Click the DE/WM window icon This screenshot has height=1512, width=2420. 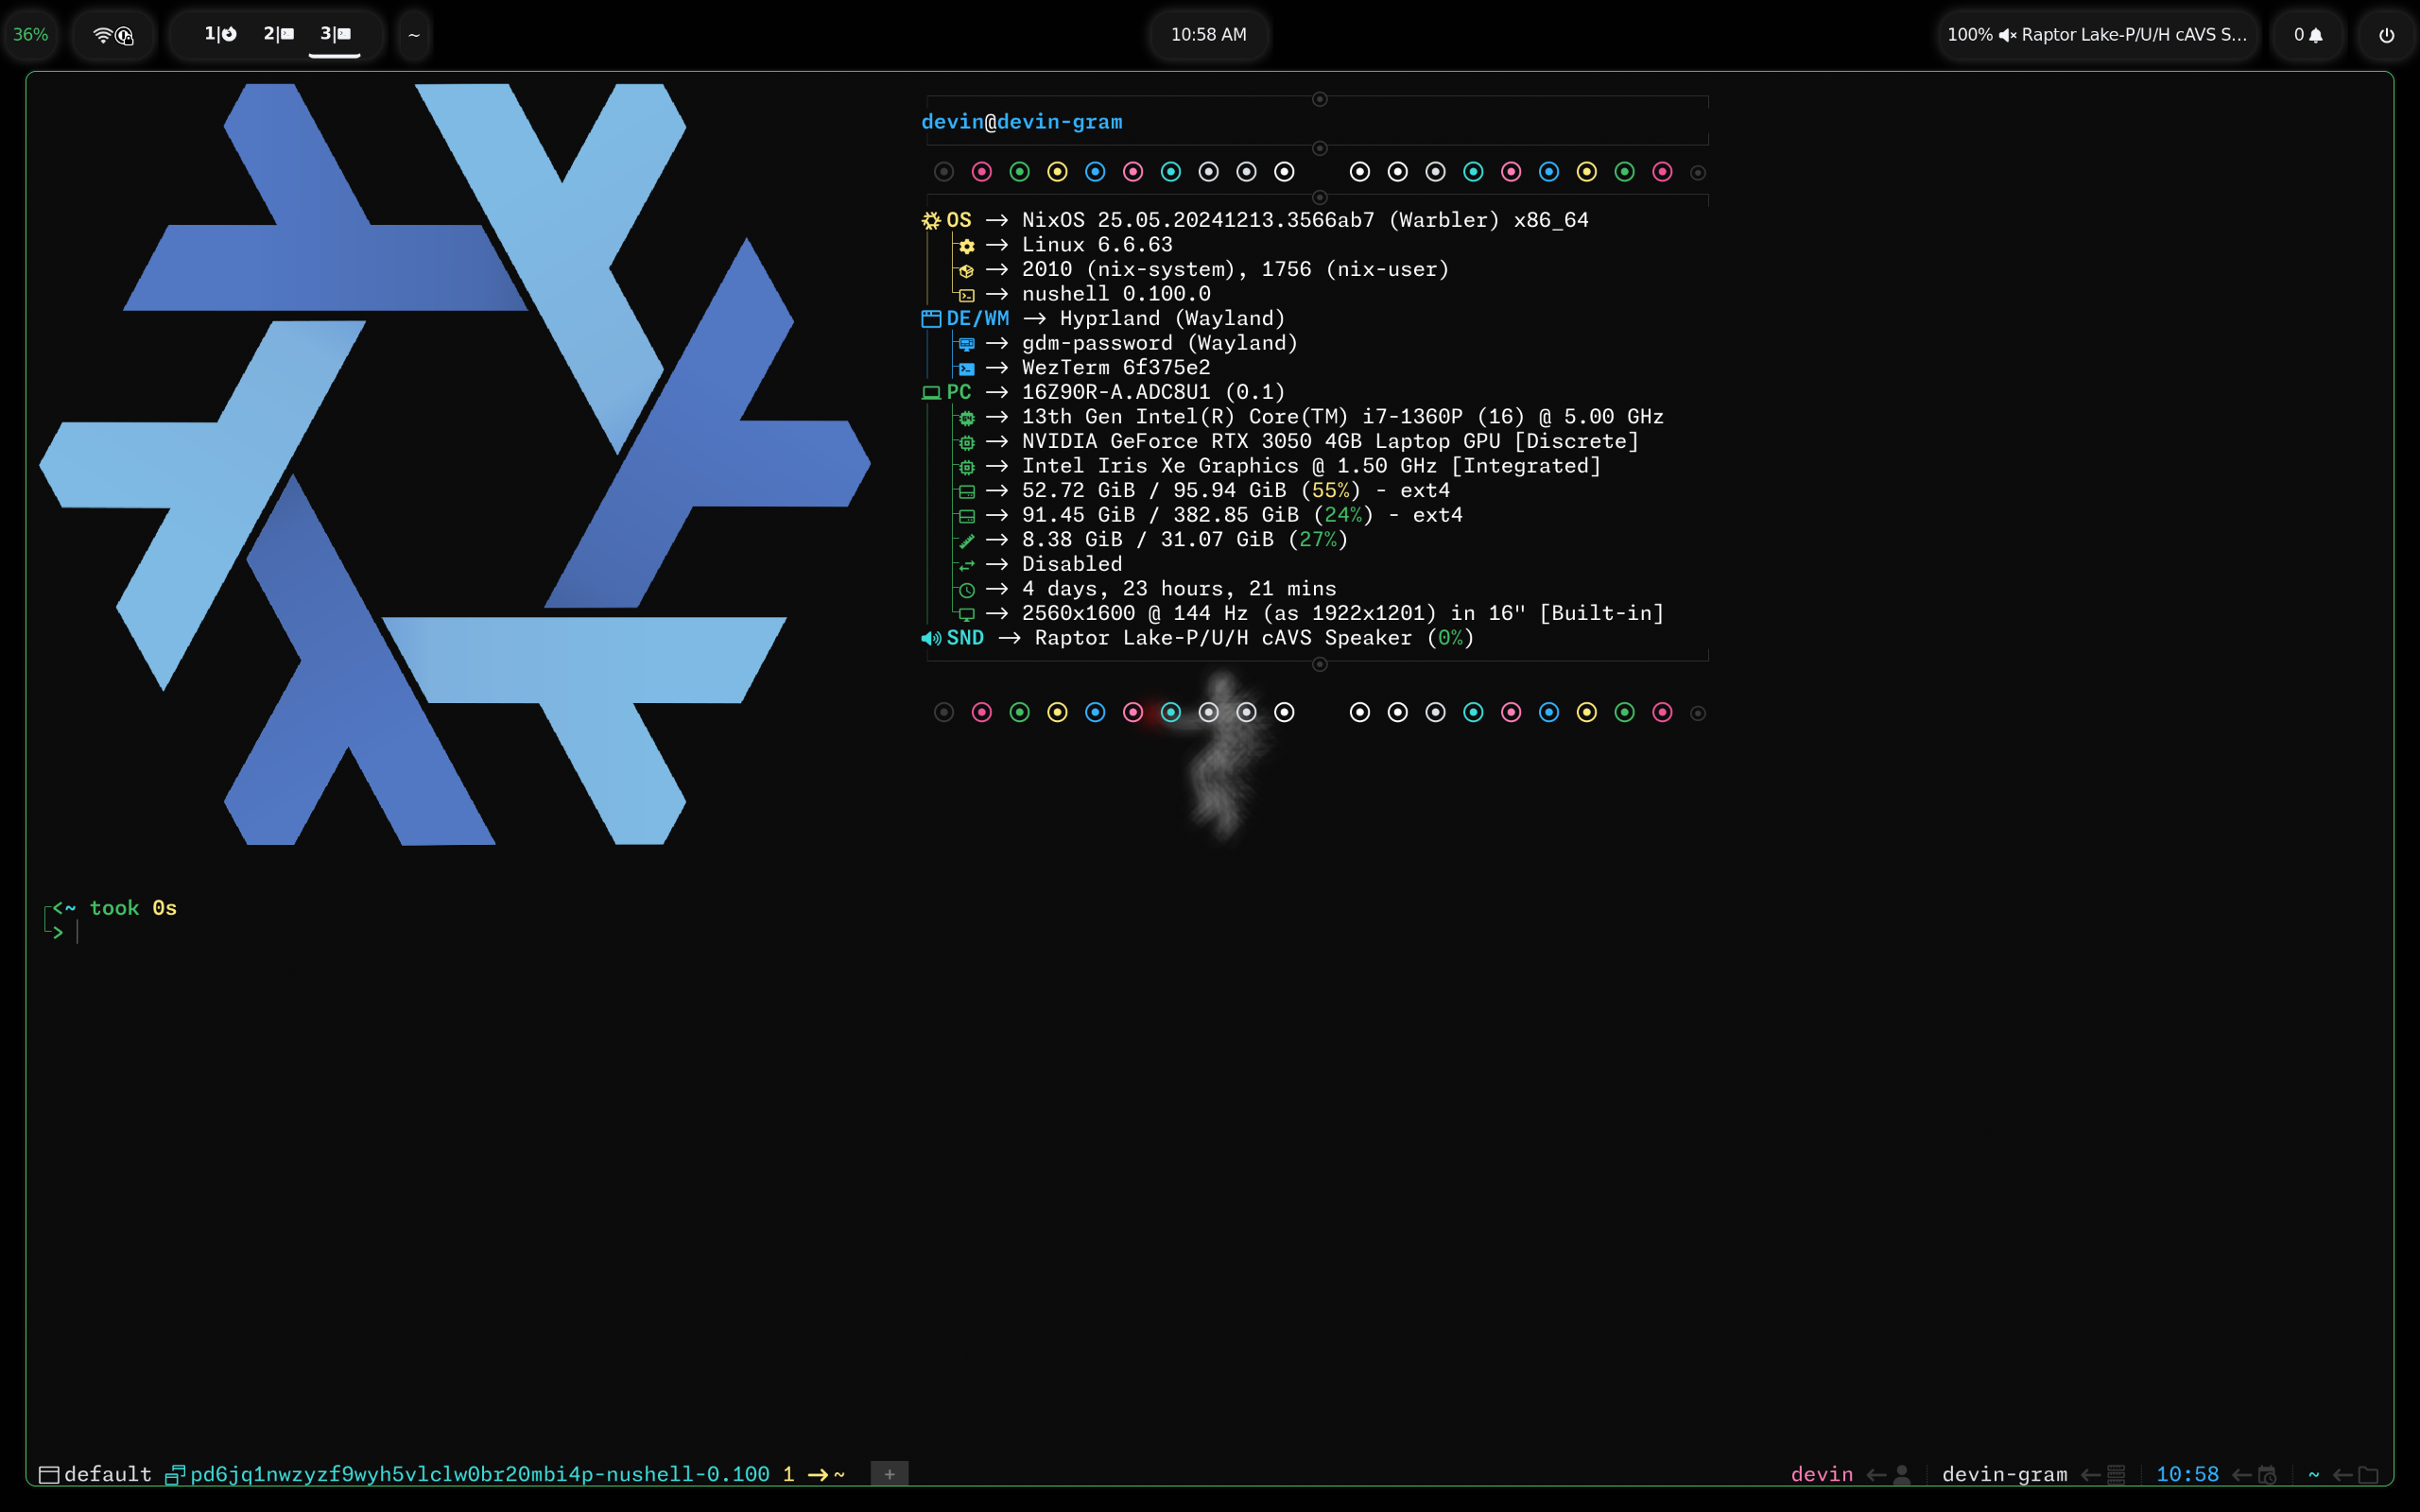pyautogui.click(x=931, y=319)
